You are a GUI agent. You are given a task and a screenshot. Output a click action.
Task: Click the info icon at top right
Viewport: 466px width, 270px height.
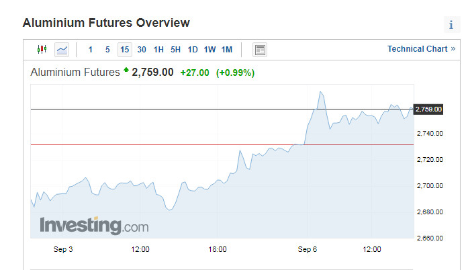451,25
